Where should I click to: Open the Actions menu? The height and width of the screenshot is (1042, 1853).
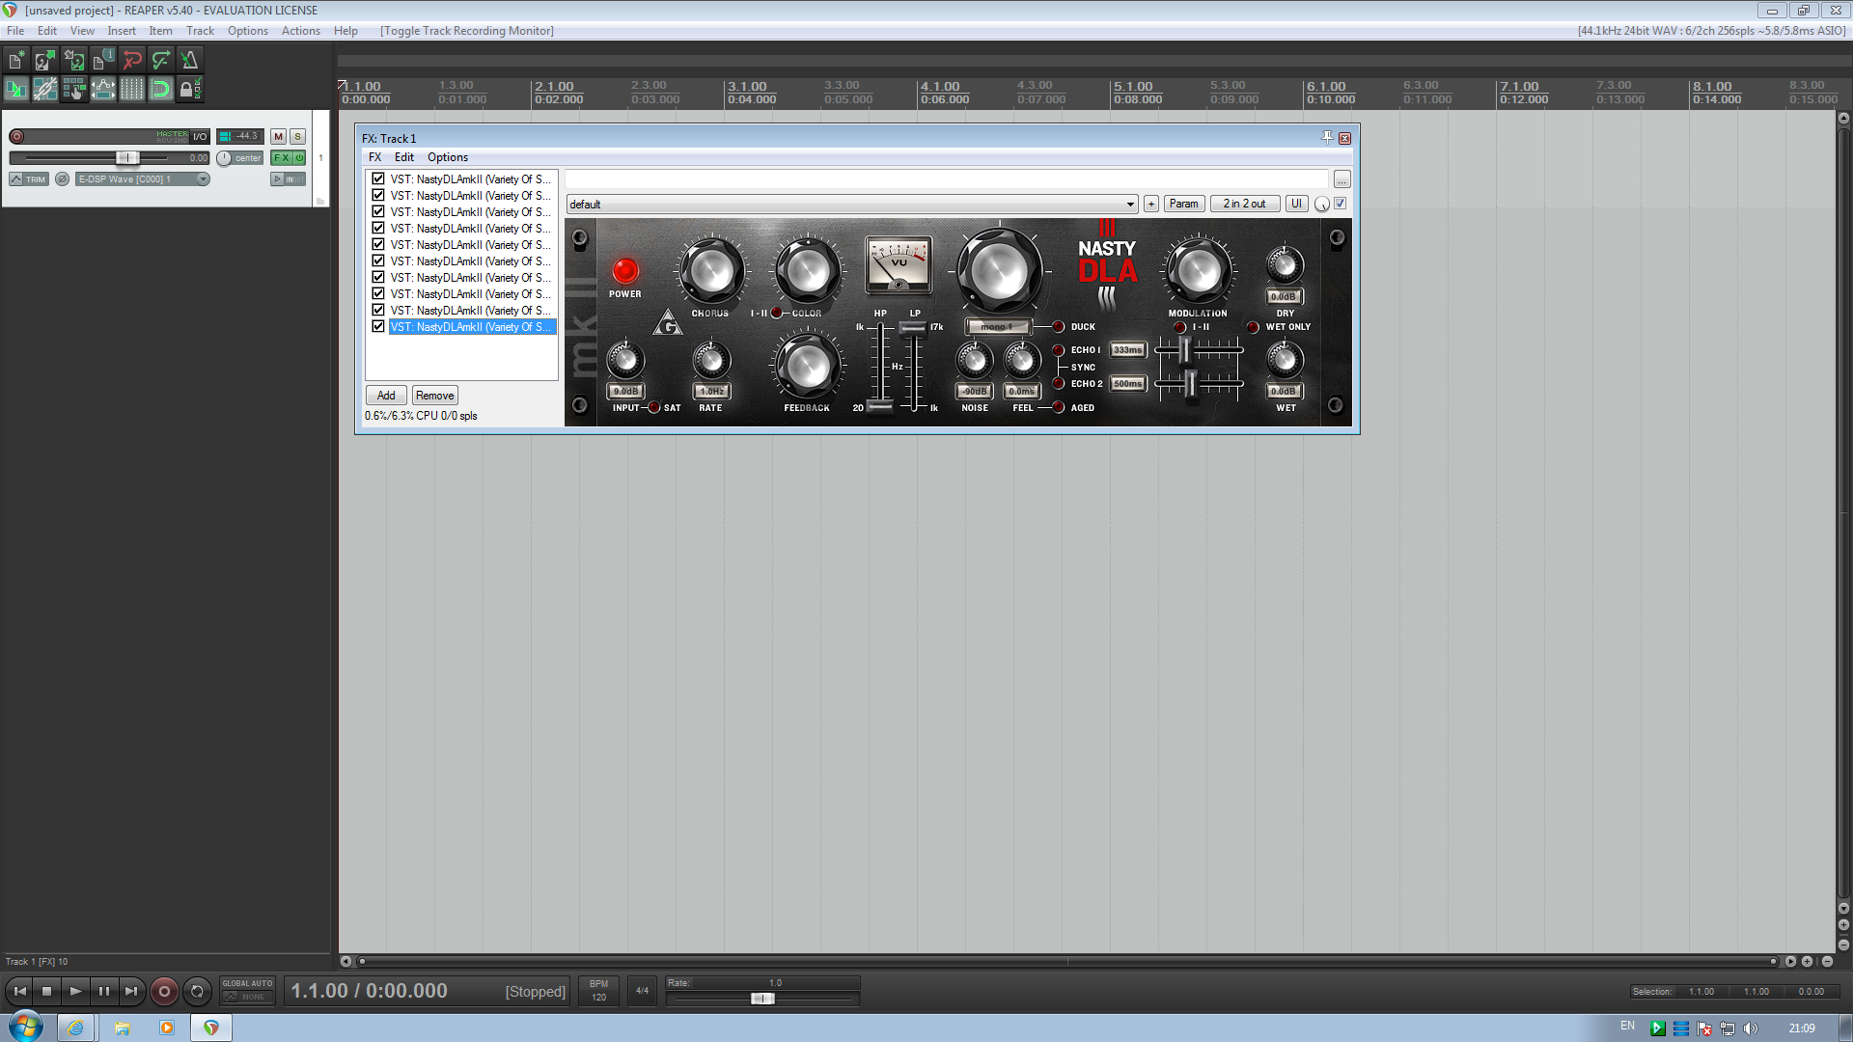(300, 31)
